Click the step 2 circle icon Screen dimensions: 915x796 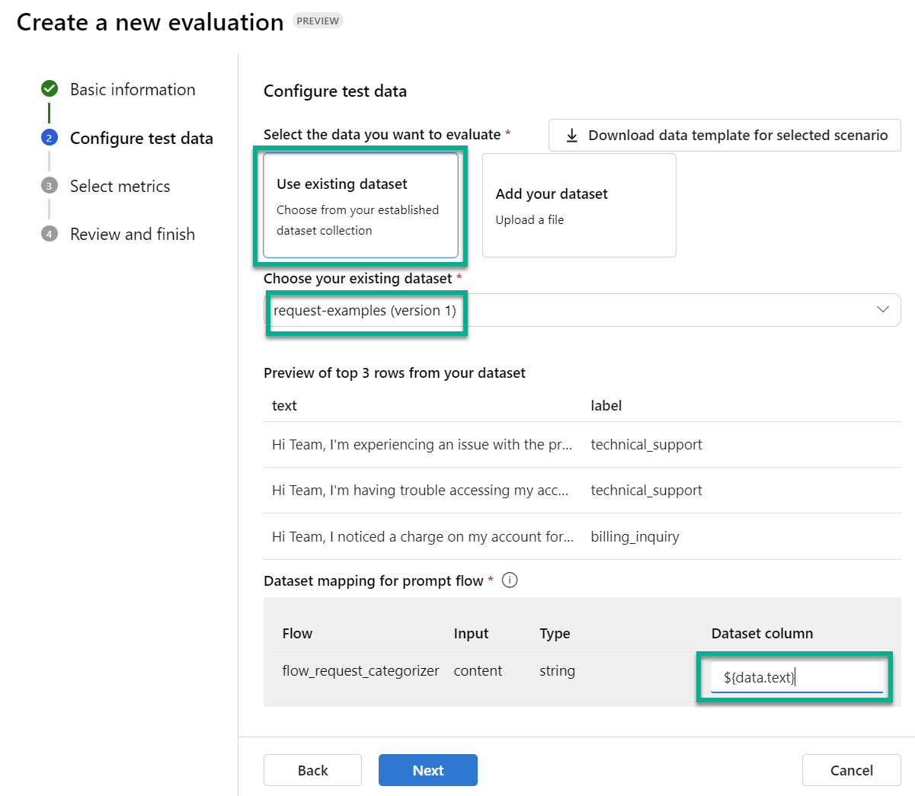(x=50, y=138)
